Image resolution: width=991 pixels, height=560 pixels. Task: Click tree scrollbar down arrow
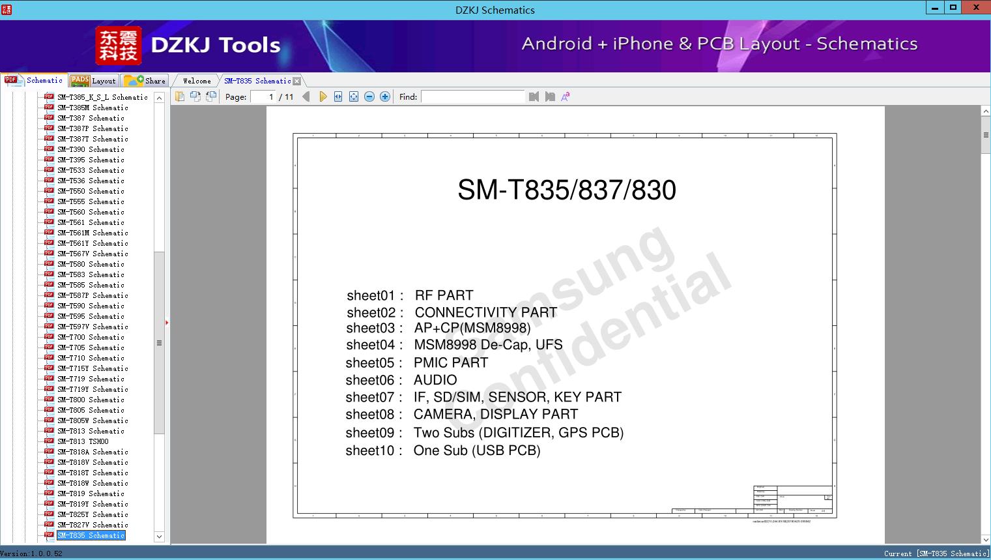pyautogui.click(x=159, y=537)
